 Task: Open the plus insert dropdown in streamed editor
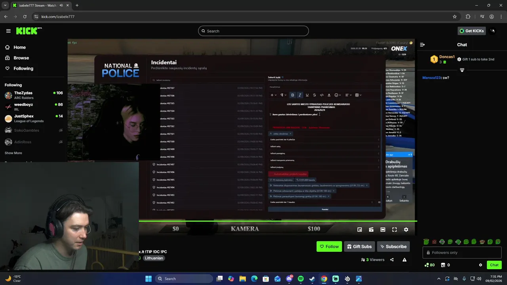pos(273,95)
